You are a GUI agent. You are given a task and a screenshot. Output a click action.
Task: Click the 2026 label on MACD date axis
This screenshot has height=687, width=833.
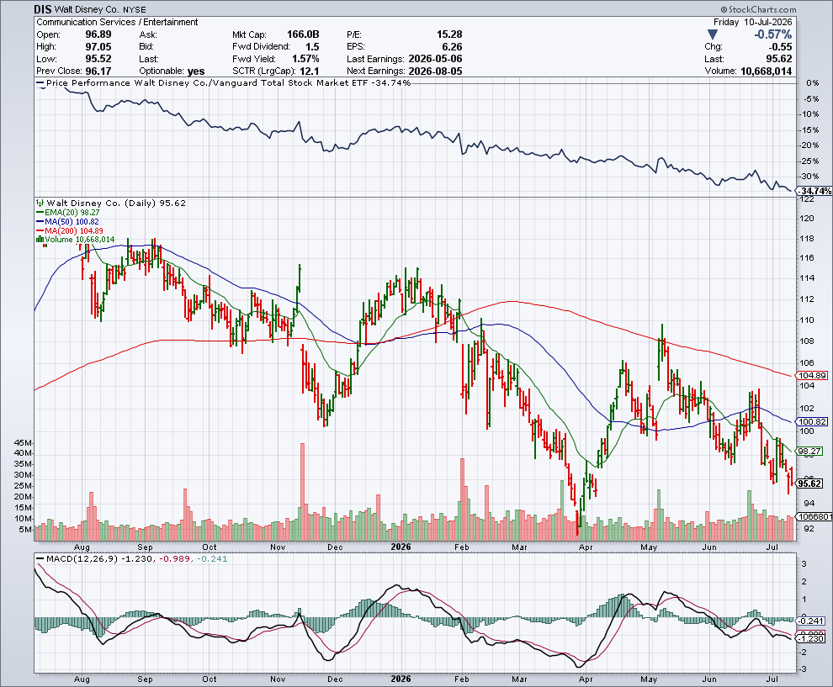[401, 679]
